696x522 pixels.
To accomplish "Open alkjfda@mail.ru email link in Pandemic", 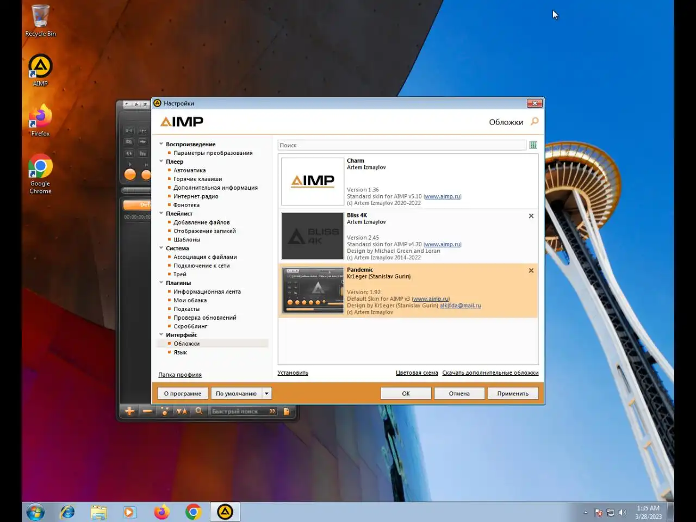I will (460, 306).
